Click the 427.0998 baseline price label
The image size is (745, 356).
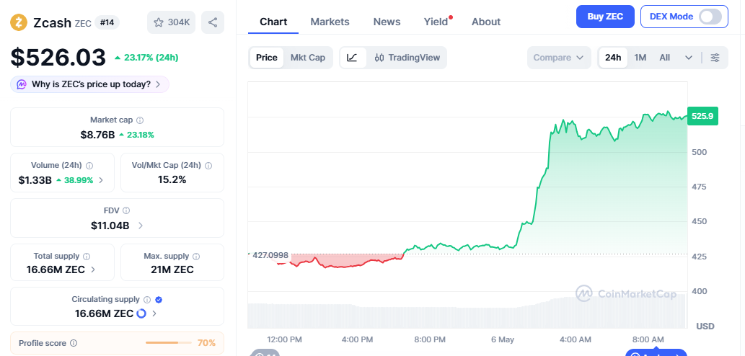[x=270, y=255]
